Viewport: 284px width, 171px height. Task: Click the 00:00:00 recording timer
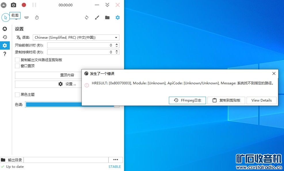pyautogui.click(x=66, y=5)
